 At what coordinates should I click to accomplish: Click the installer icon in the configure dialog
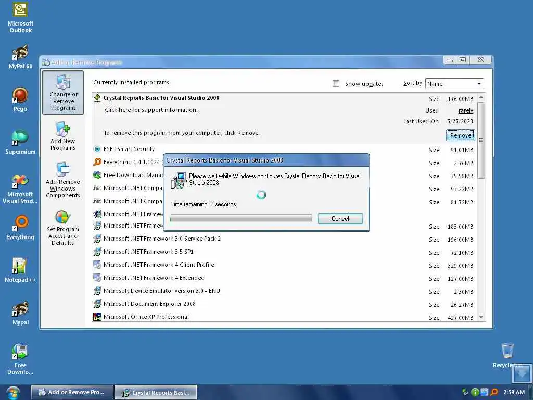tap(179, 180)
